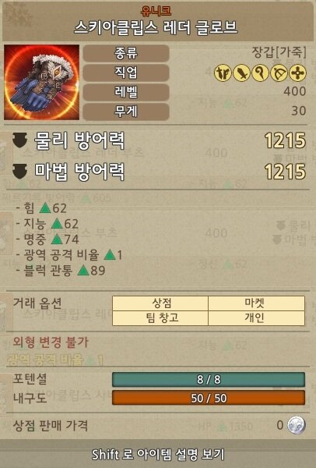Click the 종류 label tab
Viewport: 316px width, 468px height.
click(x=126, y=53)
